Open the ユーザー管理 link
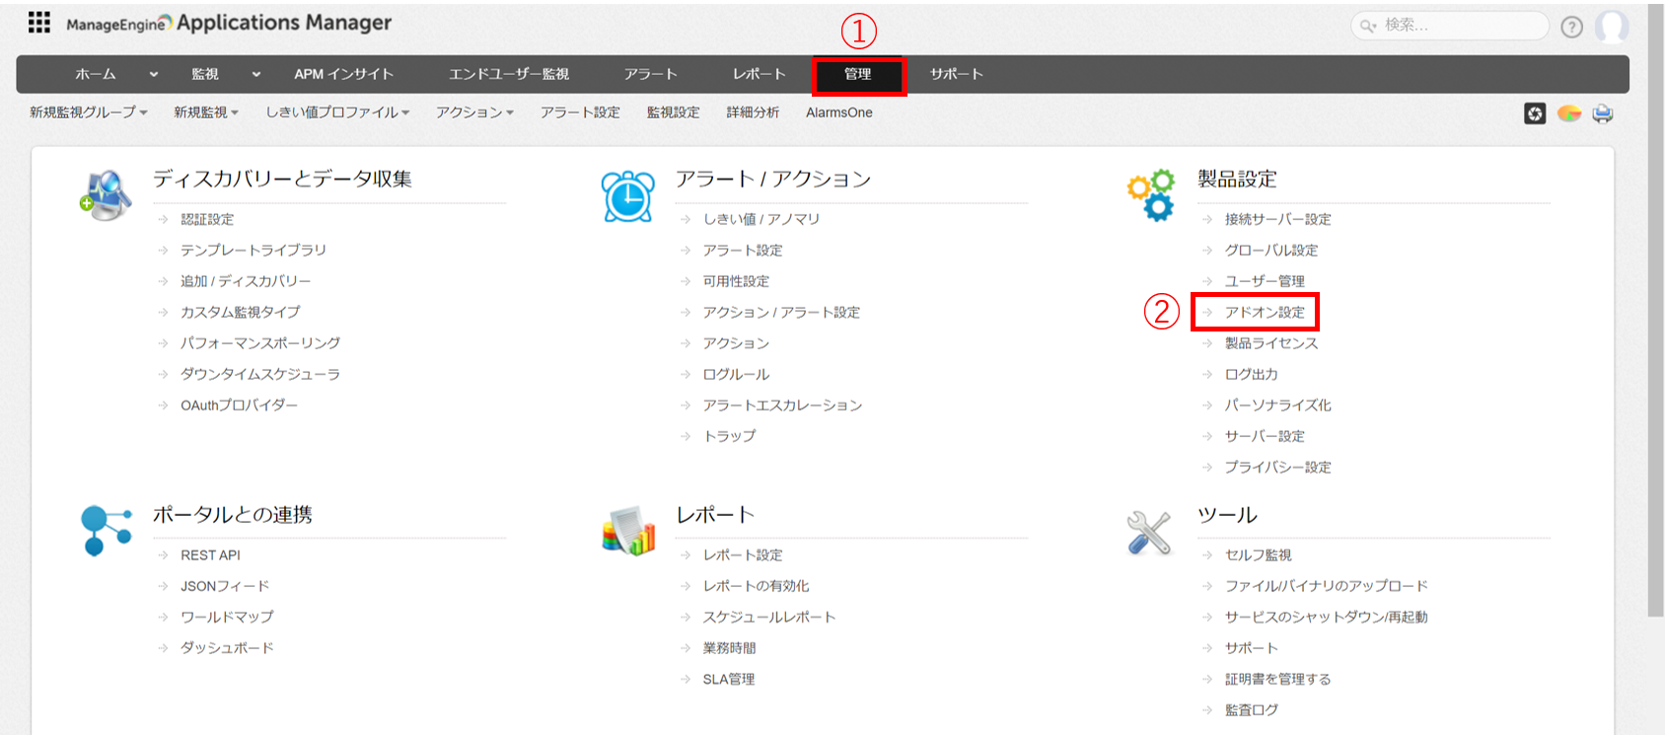Screen dimensions: 1665x735 pyautogui.click(x=1265, y=281)
